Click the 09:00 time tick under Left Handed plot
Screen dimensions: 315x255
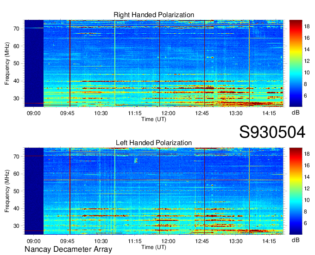[33, 241]
